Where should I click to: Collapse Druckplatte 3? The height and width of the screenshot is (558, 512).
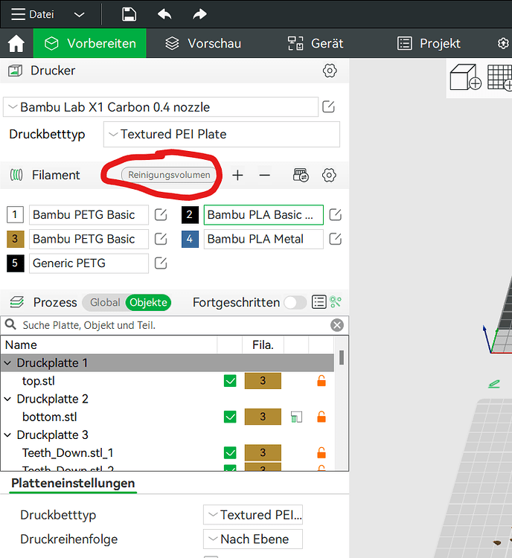tap(7, 435)
